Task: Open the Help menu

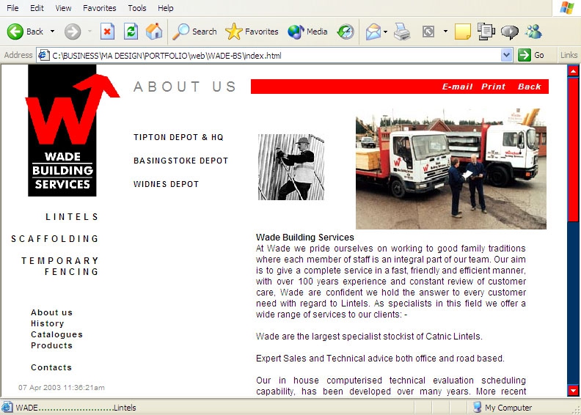Action: point(165,8)
